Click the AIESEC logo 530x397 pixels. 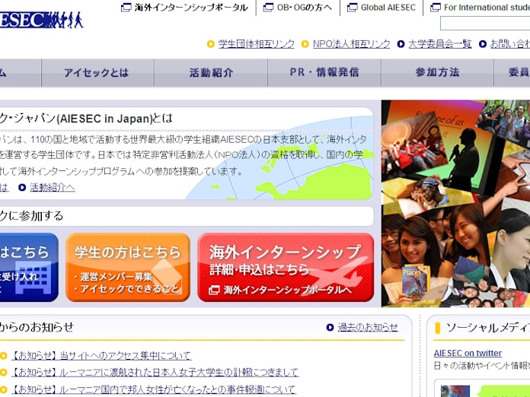[x=41, y=20]
